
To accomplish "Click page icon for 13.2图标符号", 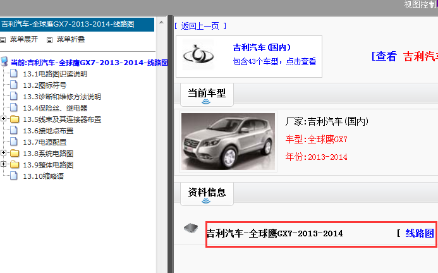I will 14,85.
